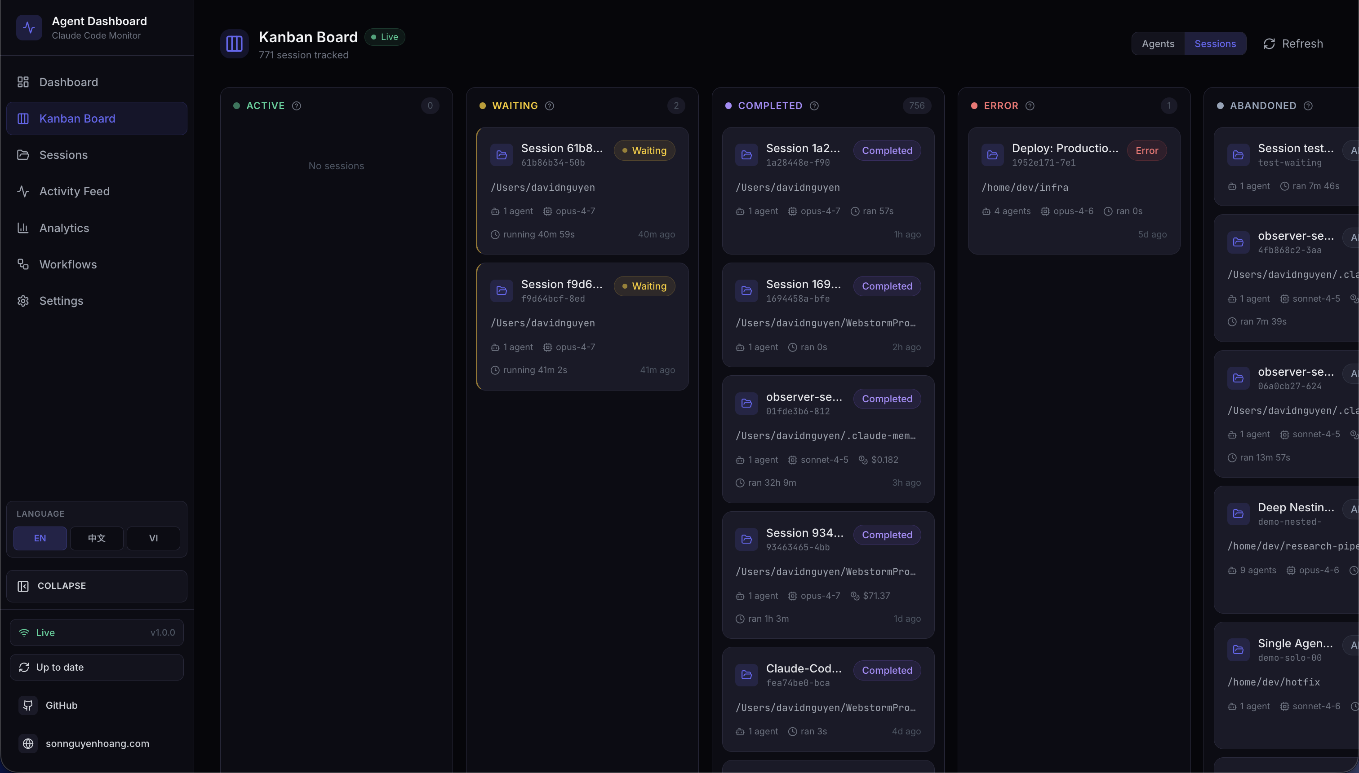Click Live badge next to Kanban Board title
The width and height of the screenshot is (1359, 773).
(385, 37)
